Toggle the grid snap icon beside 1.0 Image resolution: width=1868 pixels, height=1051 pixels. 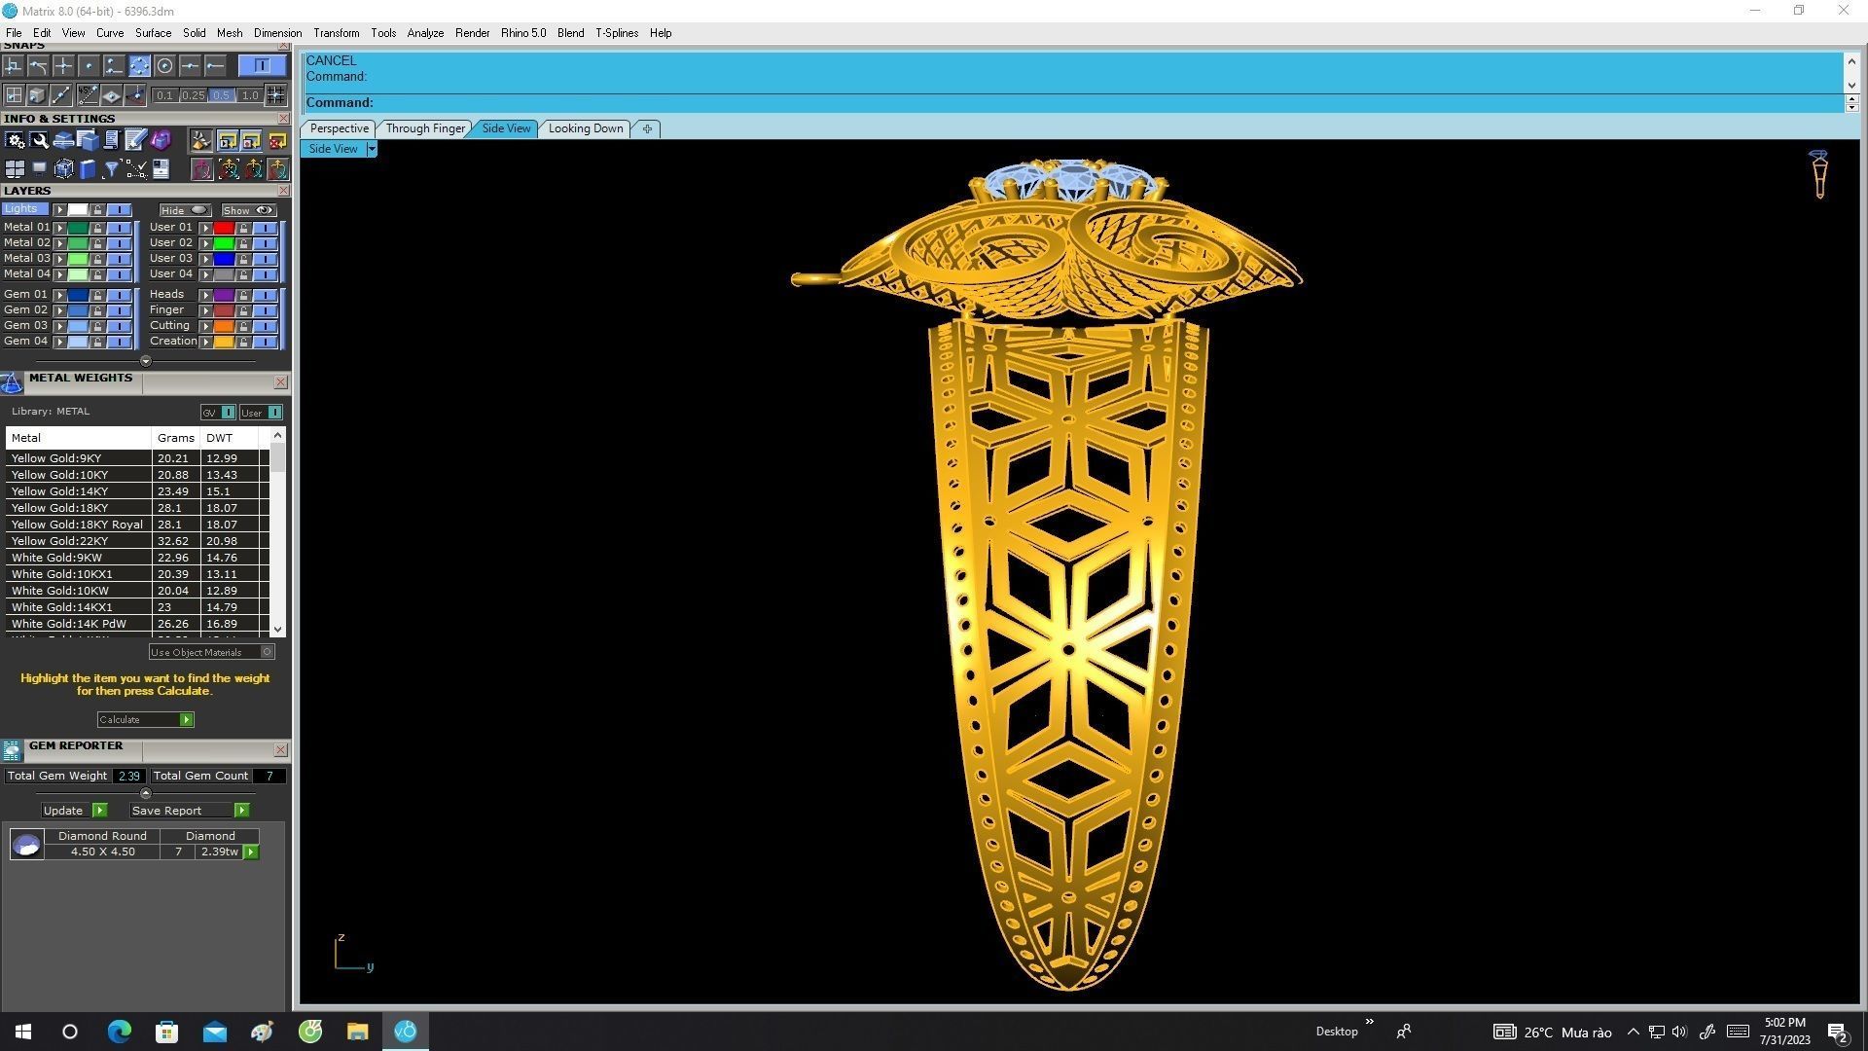coord(276,95)
